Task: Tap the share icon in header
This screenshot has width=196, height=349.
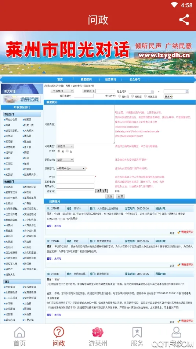Action: pyautogui.click(x=184, y=19)
